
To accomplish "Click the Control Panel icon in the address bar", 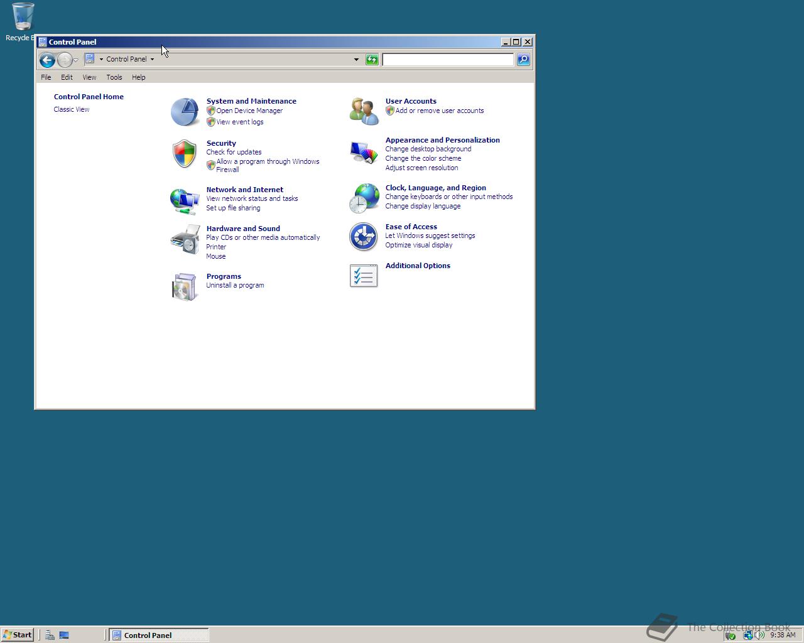I will click(x=90, y=59).
